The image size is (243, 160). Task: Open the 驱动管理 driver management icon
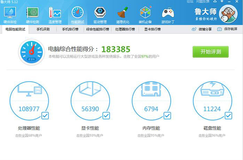point(100,12)
